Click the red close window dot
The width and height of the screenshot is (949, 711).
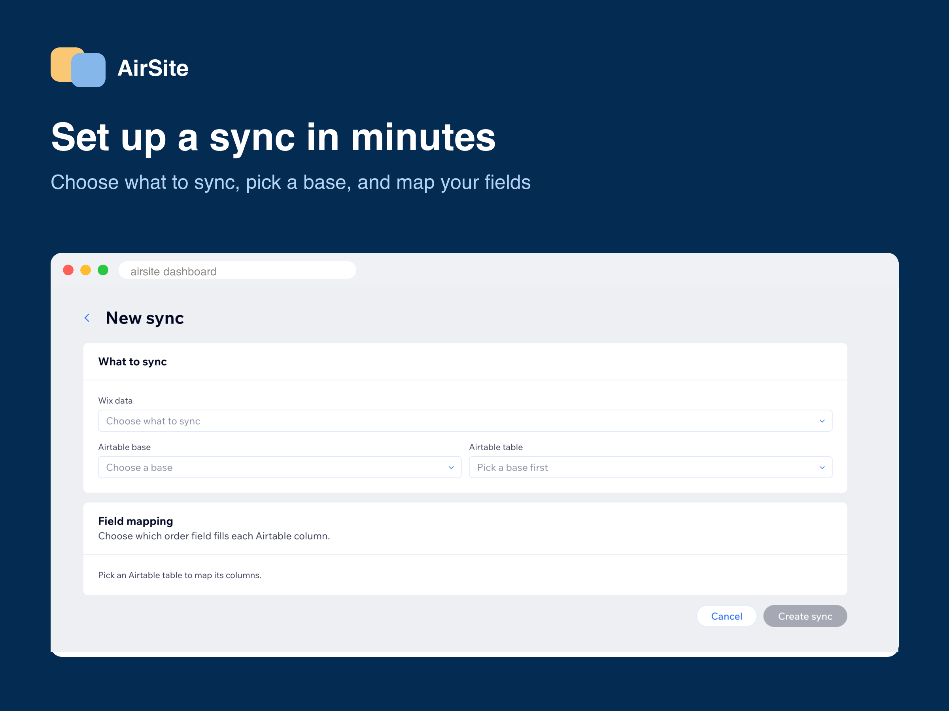coord(68,270)
